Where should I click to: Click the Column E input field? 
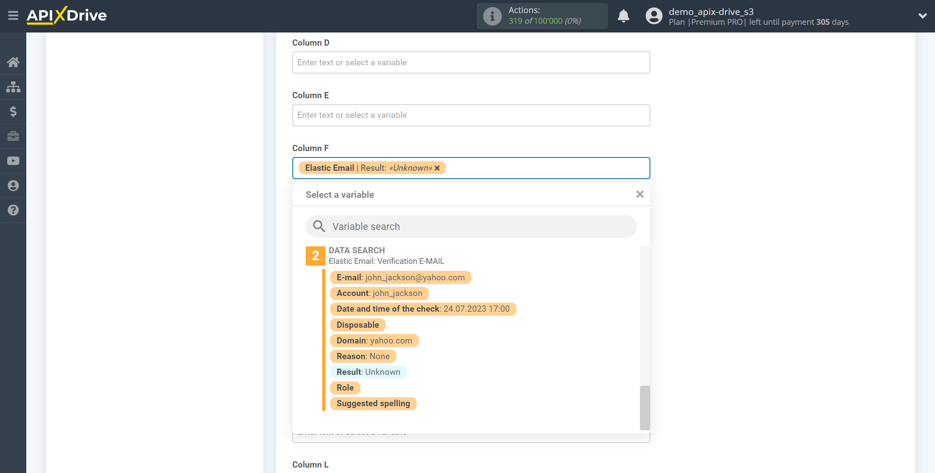pyautogui.click(x=471, y=115)
